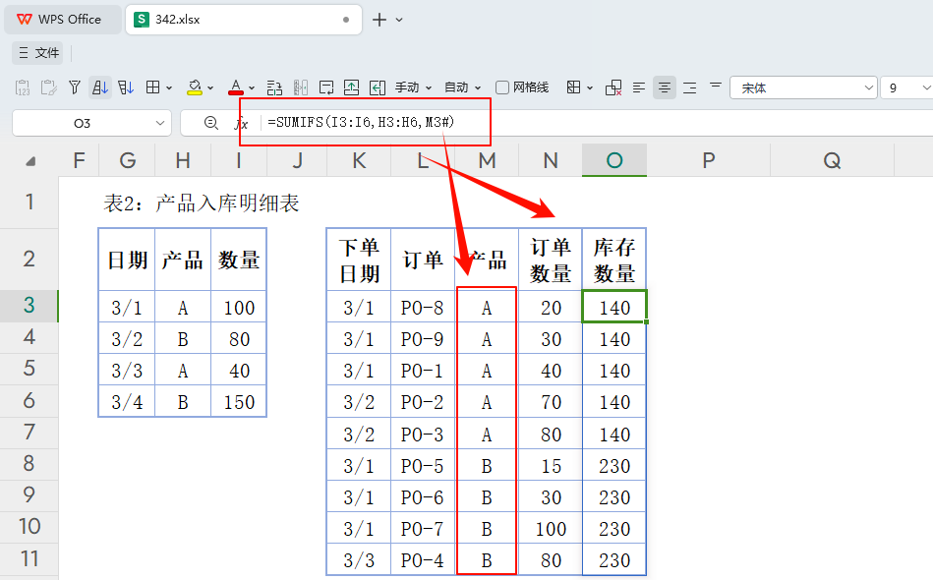Click the paste values icon
The height and width of the screenshot is (580, 933).
pyautogui.click(x=23, y=88)
